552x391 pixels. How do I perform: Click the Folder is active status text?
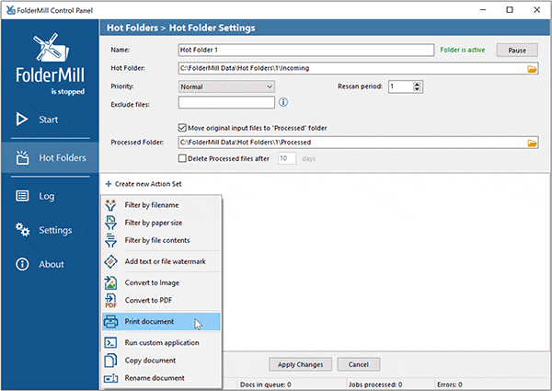463,50
